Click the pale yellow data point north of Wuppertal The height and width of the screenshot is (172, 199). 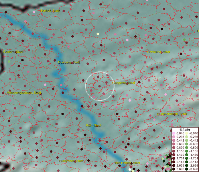tap(98, 34)
